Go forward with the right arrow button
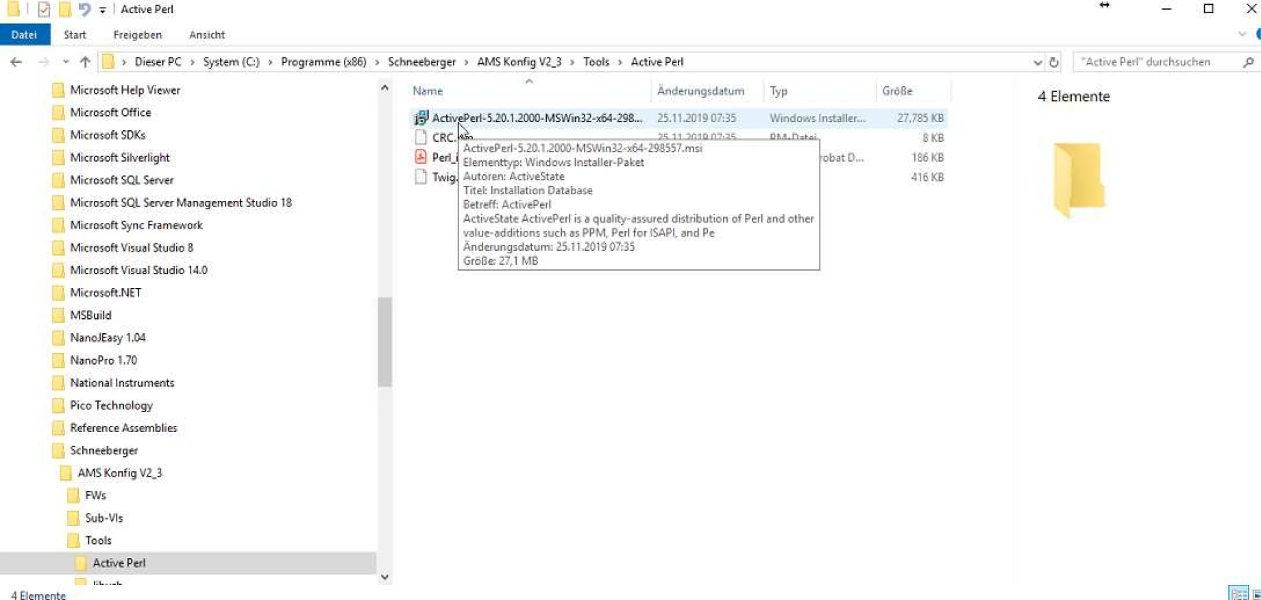 click(43, 62)
